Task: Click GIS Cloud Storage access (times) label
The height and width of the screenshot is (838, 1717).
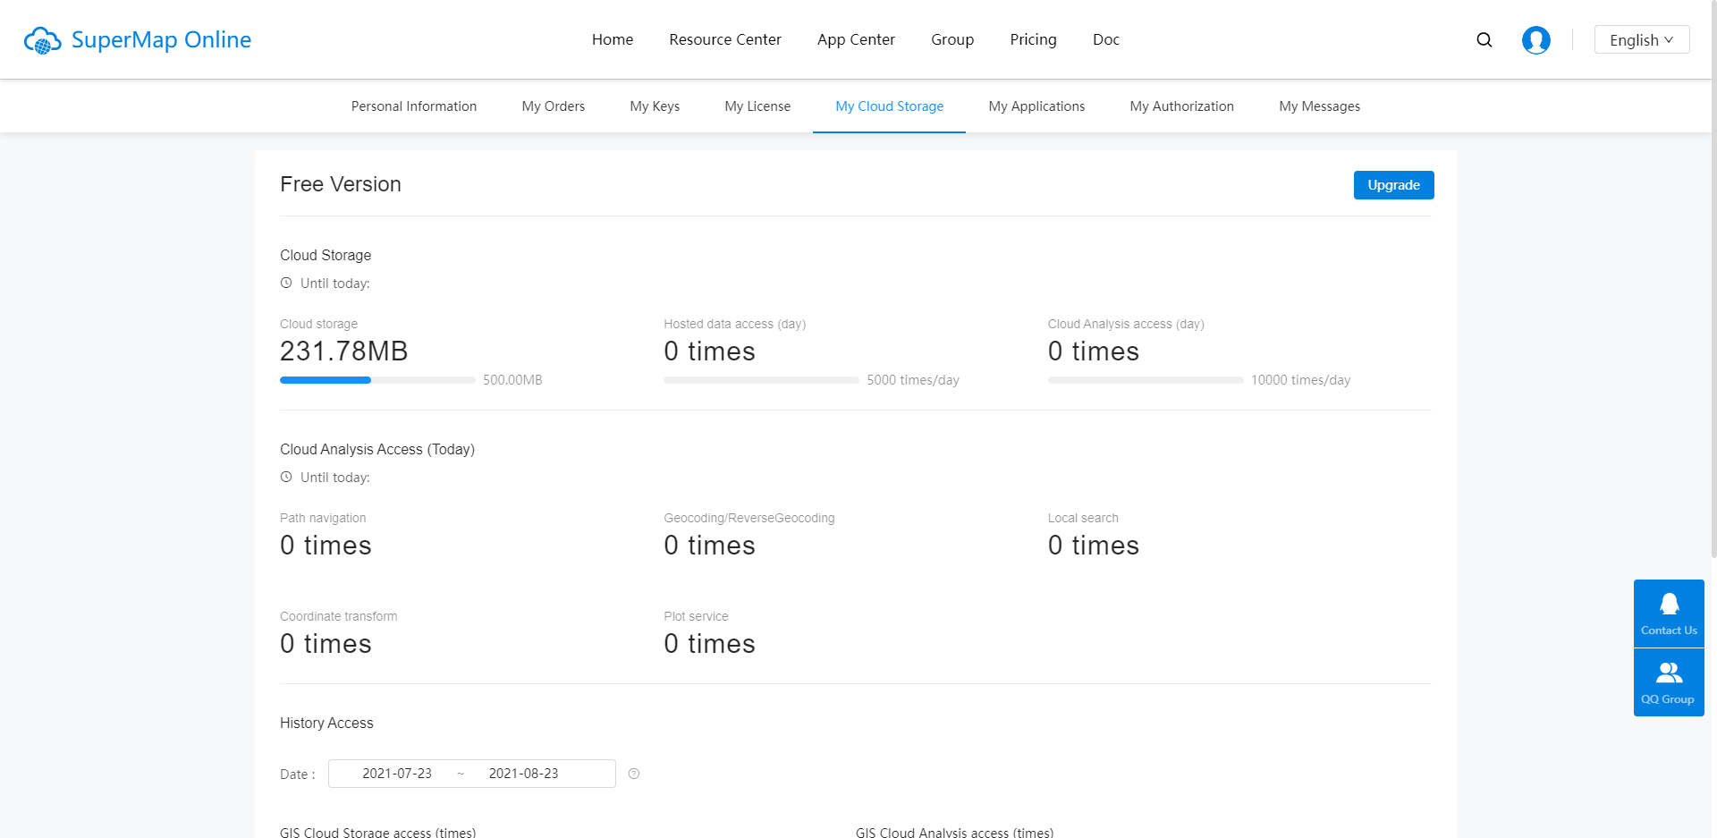Action: (x=378, y=833)
